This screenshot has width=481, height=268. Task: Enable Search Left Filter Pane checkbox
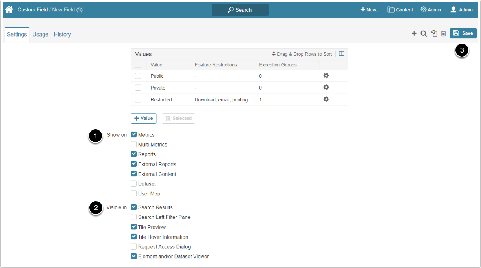coord(134,217)
